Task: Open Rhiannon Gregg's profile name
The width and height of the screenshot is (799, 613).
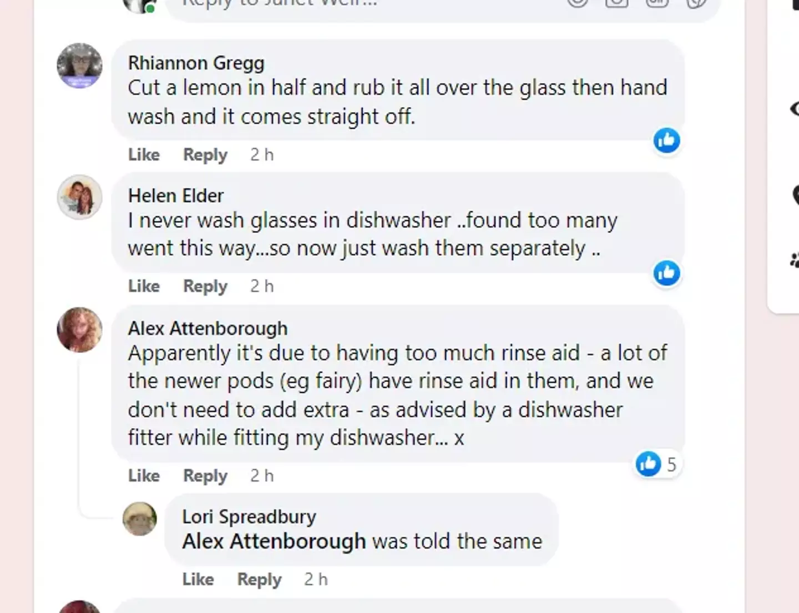Action: 195,63
